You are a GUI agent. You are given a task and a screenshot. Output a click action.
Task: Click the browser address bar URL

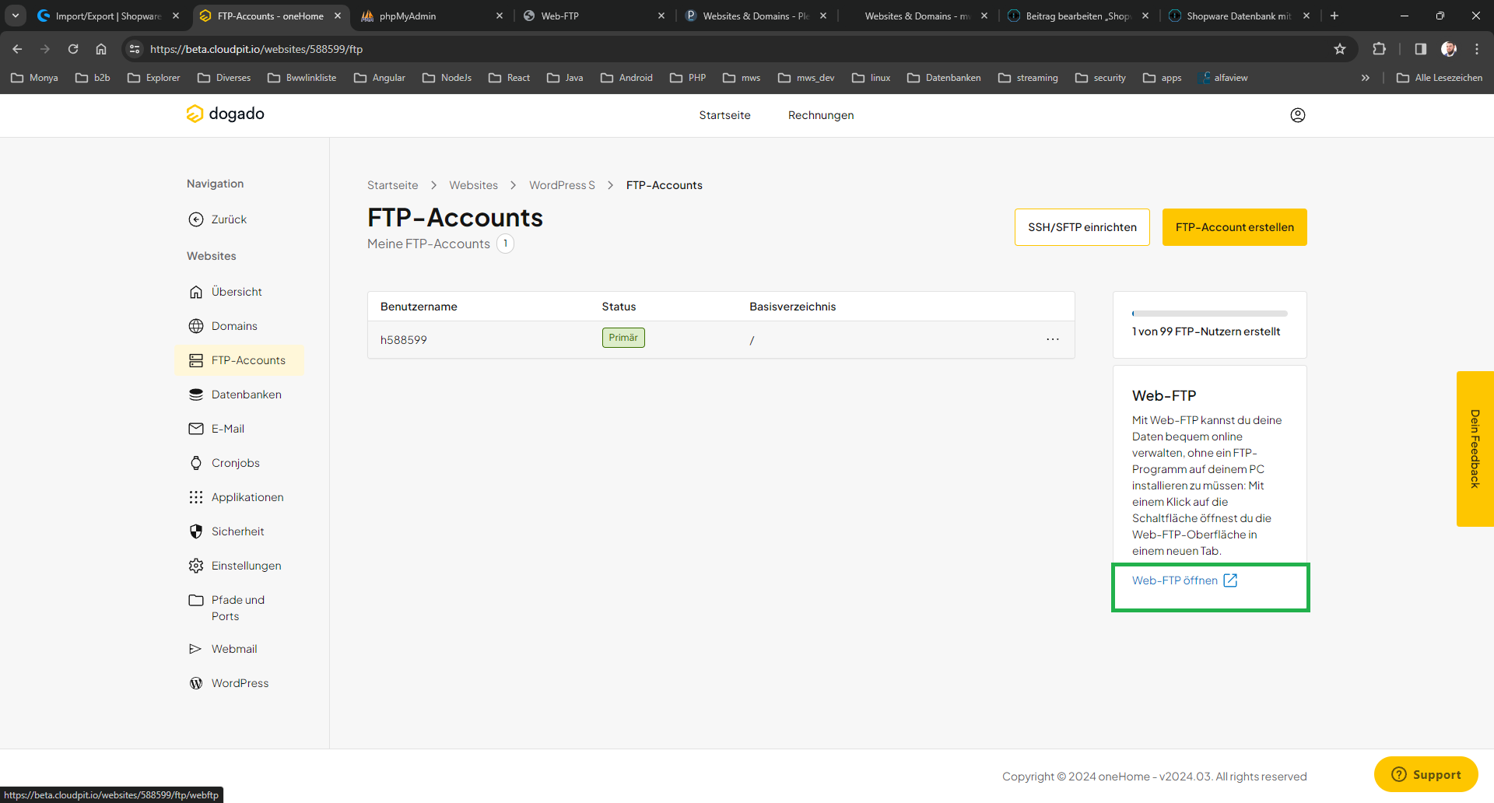click(257, 49)
